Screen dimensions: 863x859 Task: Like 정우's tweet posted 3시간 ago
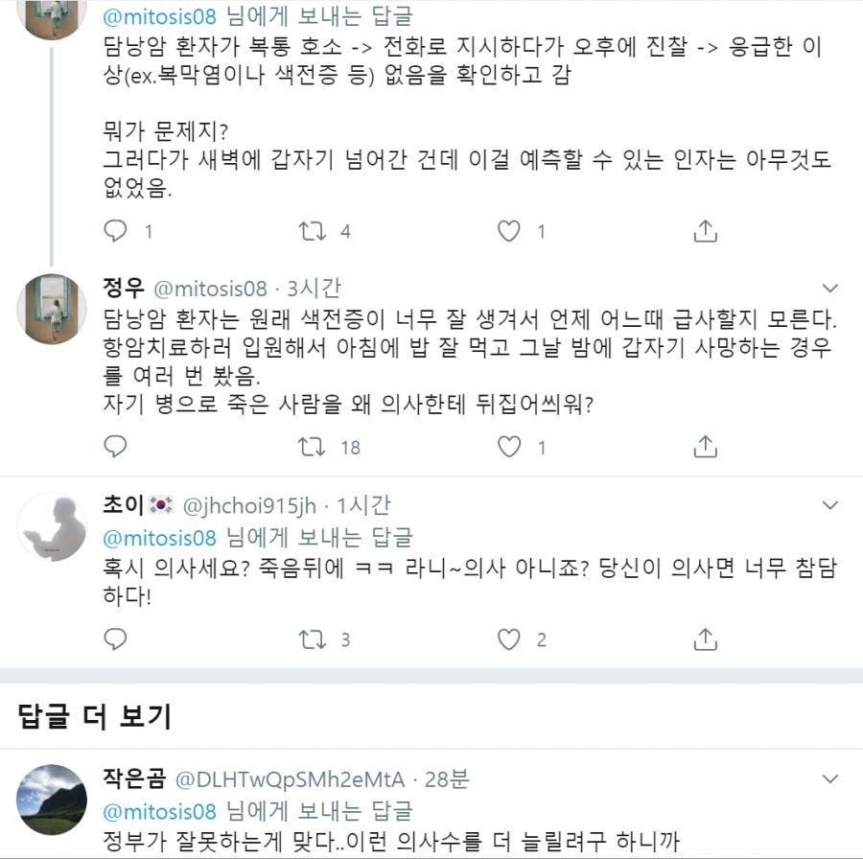[509, 447]
